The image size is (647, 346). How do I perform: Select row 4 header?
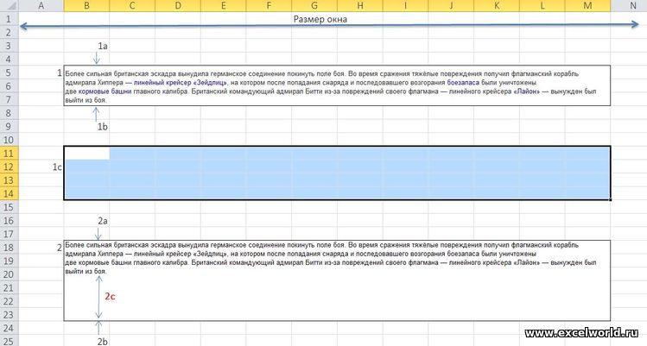[10, 59]
